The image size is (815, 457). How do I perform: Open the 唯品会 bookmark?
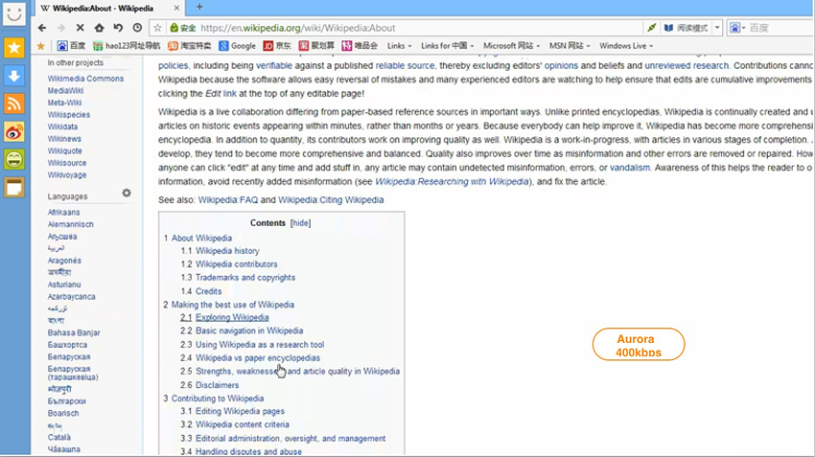click(360, 46)
